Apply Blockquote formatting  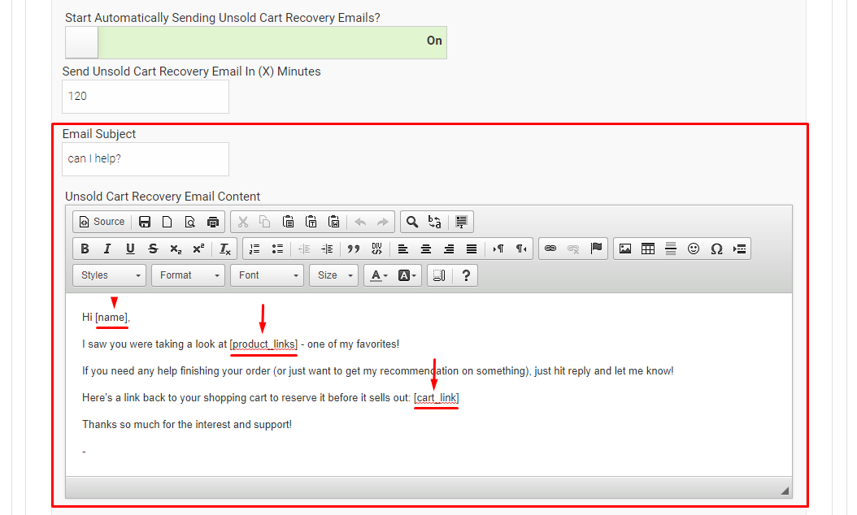tap(353, 249)
